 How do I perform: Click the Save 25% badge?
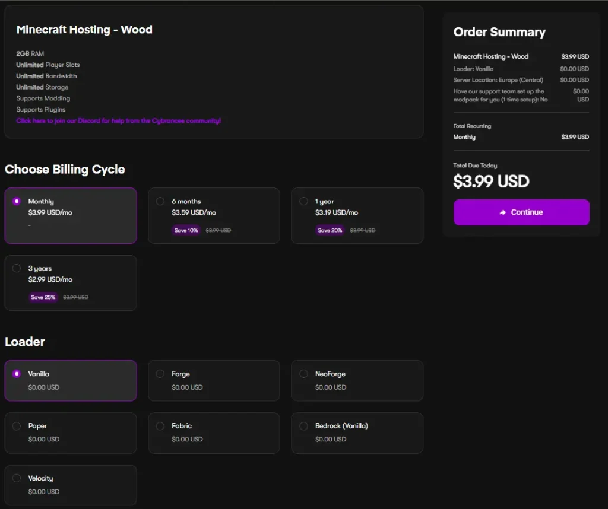43,297
